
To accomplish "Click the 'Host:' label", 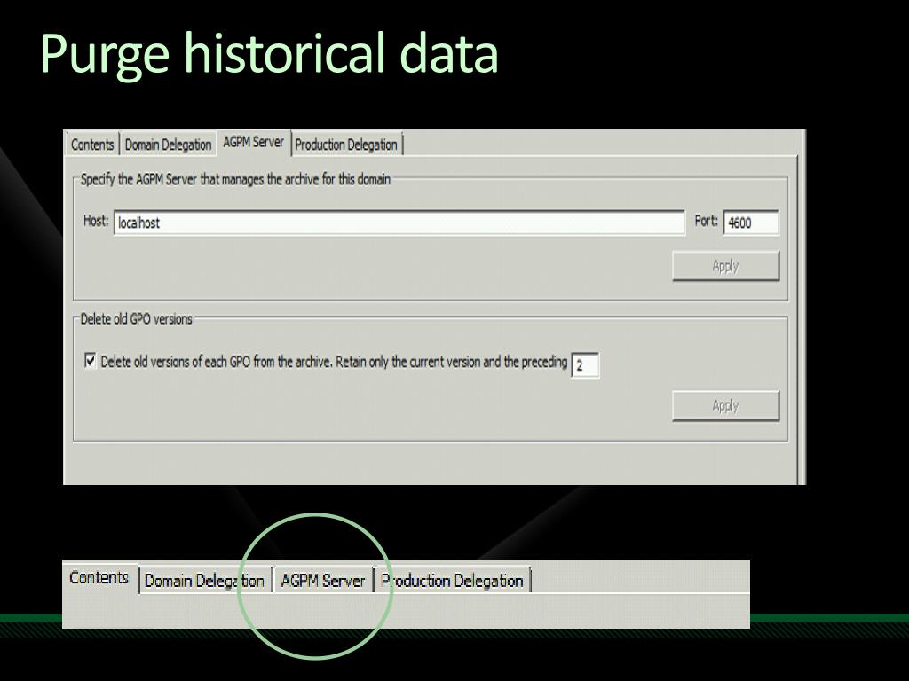I will tap(96, 221).
